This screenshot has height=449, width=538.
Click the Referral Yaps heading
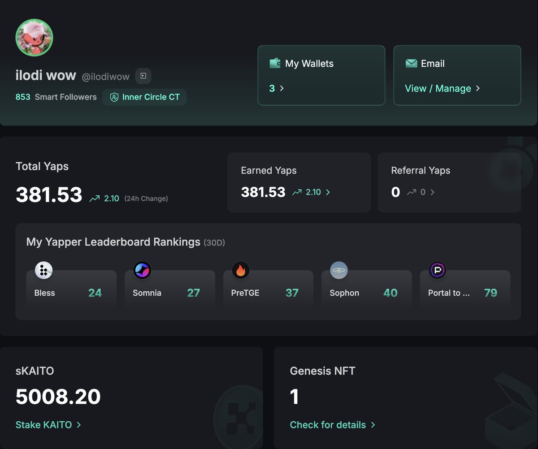pos(421,170)
